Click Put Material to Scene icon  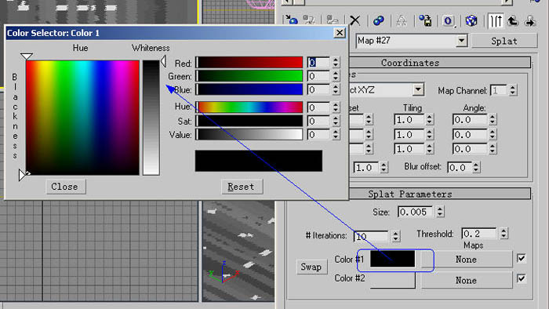(x=309, y=20)
